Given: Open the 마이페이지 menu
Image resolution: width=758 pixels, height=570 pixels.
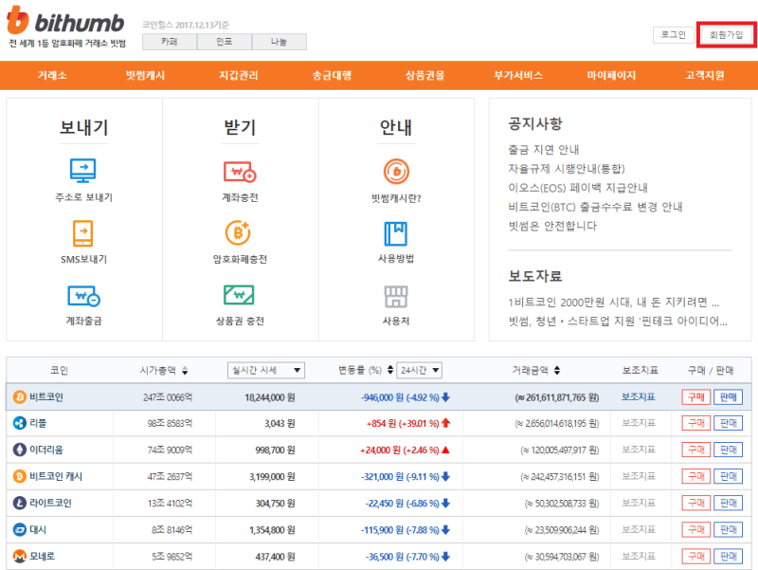Looking at the screenshot, I should (611, 76).
